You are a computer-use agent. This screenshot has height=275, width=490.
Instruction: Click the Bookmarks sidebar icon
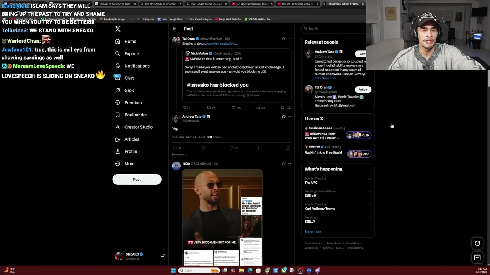(x=118, y=115)
